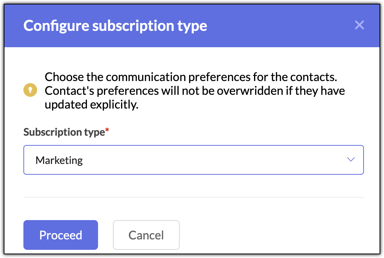
Task: Cancel the subscription configuration
Action: tap(146, 235)
